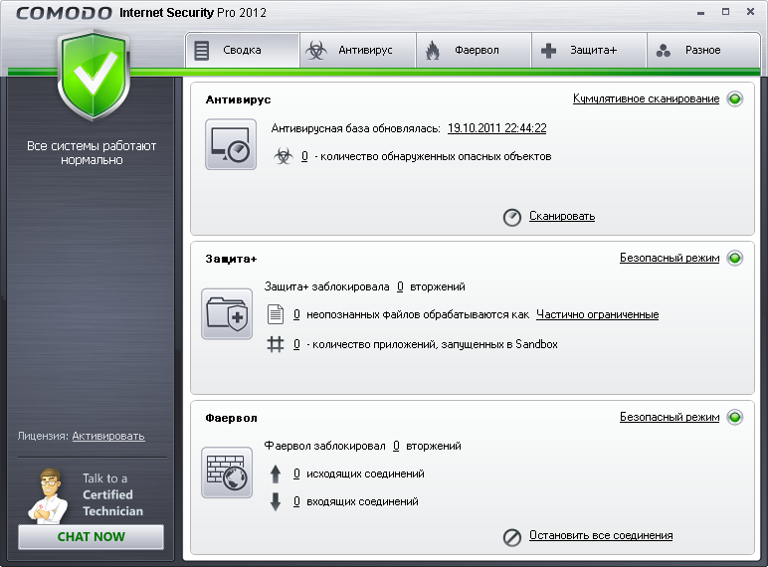The image size is (768, 567).
Task: Click the clock icon next to Сканировать
Action: [x=512, y=217]
